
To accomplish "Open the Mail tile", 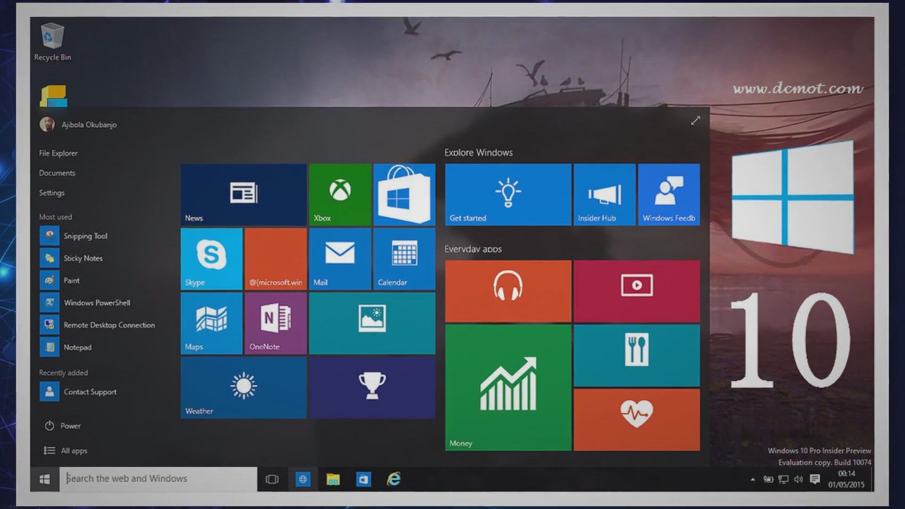I will coord(340,259).
